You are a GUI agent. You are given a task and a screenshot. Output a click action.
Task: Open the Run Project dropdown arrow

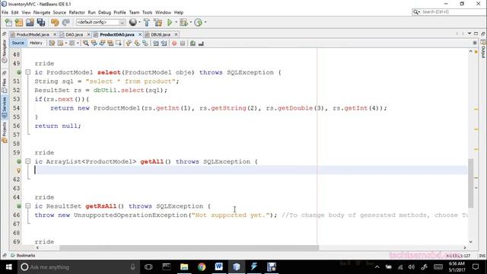tap(176, 22)
